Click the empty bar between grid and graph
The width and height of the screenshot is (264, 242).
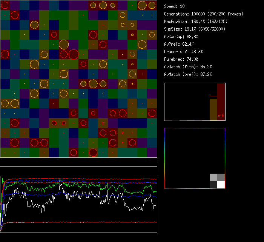pyautogui.click(x=78, y=163)
